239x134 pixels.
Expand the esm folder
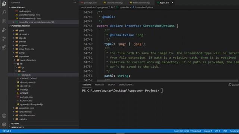tap(23, 71)
